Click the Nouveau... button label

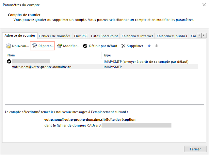pos(20,46)
